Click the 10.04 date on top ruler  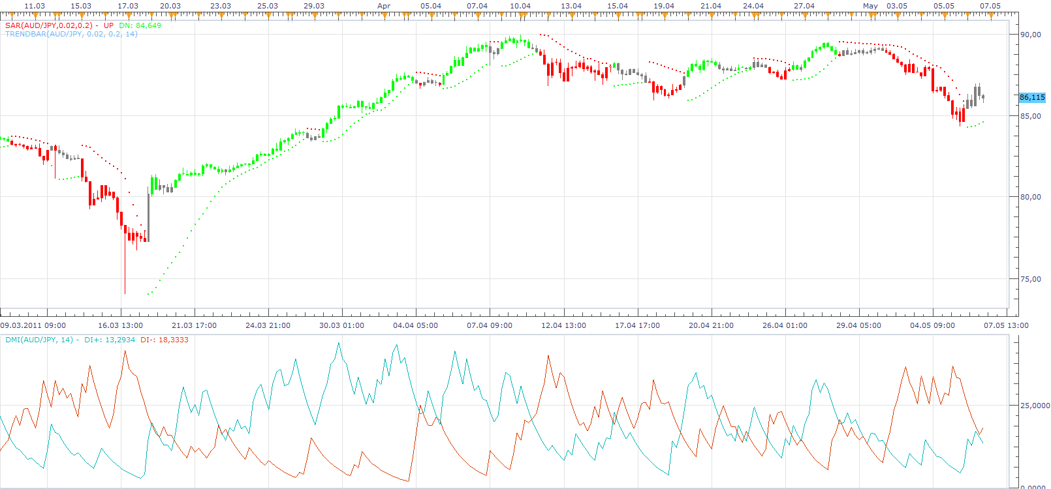[520, 6]
